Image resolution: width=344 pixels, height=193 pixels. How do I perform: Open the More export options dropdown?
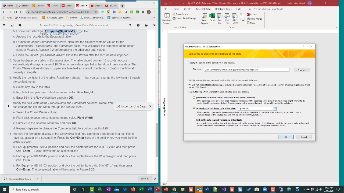(252, 23)
